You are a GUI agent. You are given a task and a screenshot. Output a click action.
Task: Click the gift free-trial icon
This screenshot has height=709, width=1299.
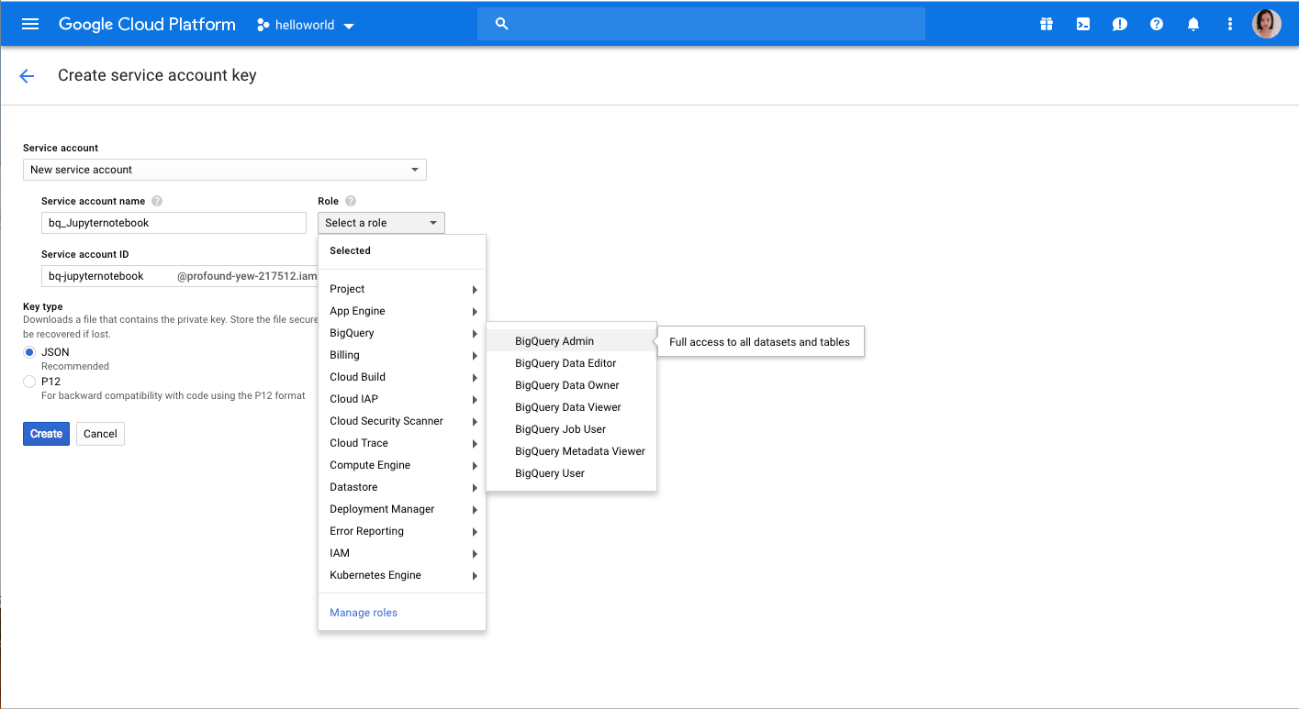click(1047, 24)
